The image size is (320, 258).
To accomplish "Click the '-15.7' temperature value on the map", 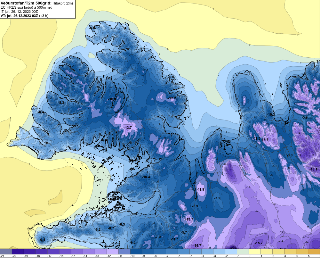I will click(x=259, y=243).
